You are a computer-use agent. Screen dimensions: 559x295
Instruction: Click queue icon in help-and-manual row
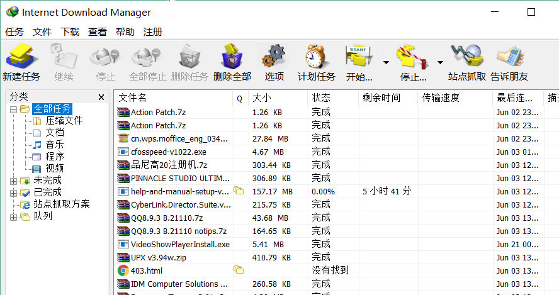[x=239, y=191]
